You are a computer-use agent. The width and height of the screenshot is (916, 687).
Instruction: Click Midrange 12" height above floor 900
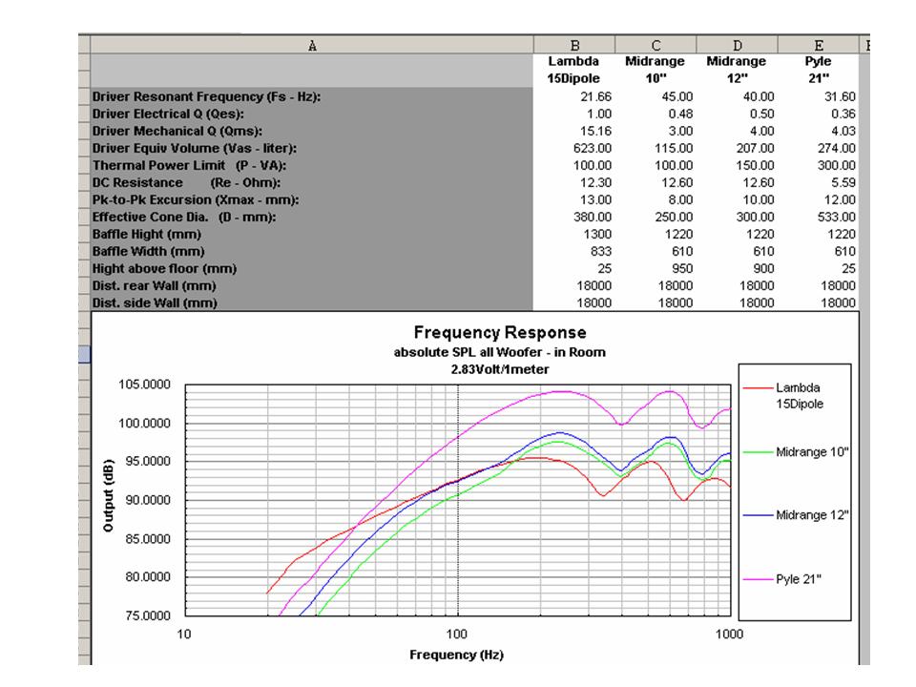[x=763, y=269]
